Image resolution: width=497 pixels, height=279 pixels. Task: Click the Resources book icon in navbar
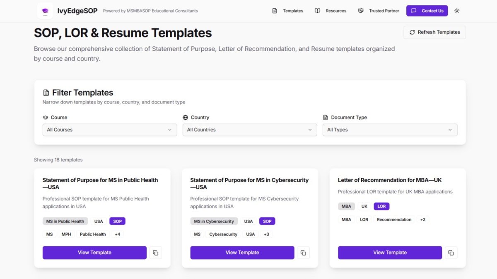(317, 11)
